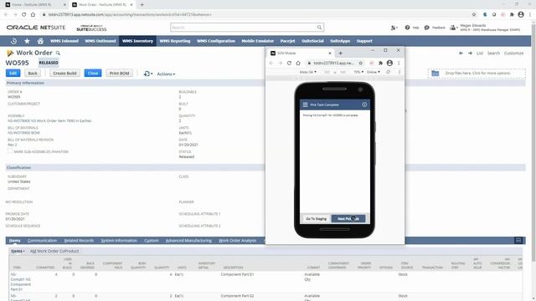Open new tab in main browser
This screenshot has height=301, width=536.
(x=142, y=5)
